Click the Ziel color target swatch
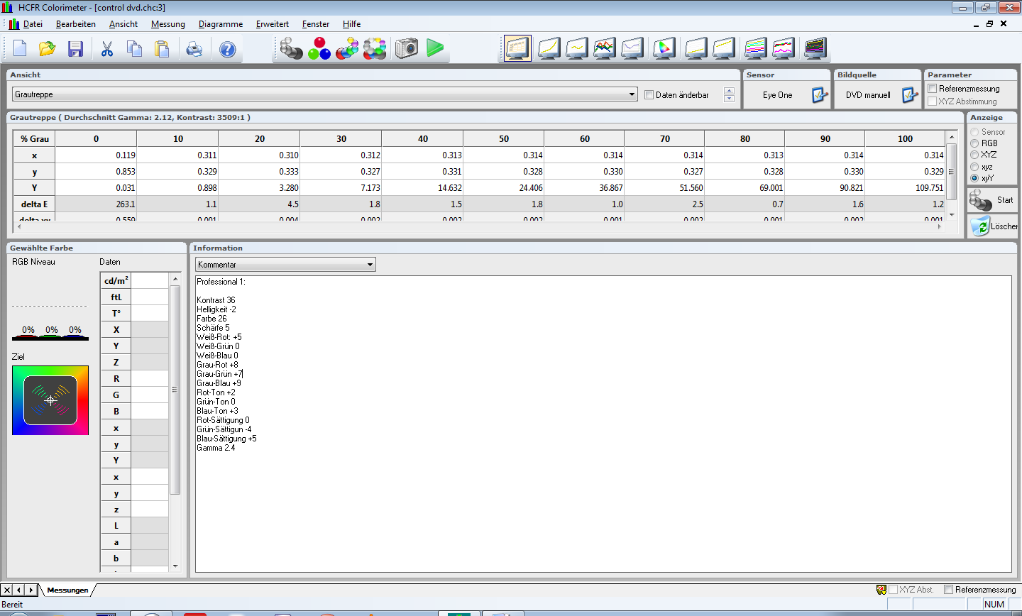1022x616 pixels. 50,400
